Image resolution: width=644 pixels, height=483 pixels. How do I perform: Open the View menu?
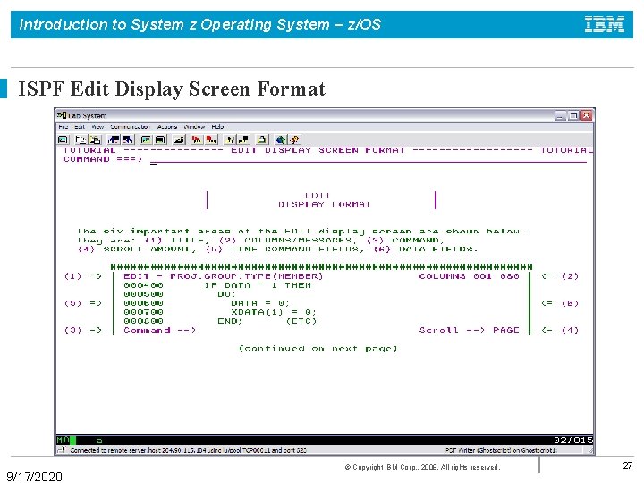[x=97, y=127]
